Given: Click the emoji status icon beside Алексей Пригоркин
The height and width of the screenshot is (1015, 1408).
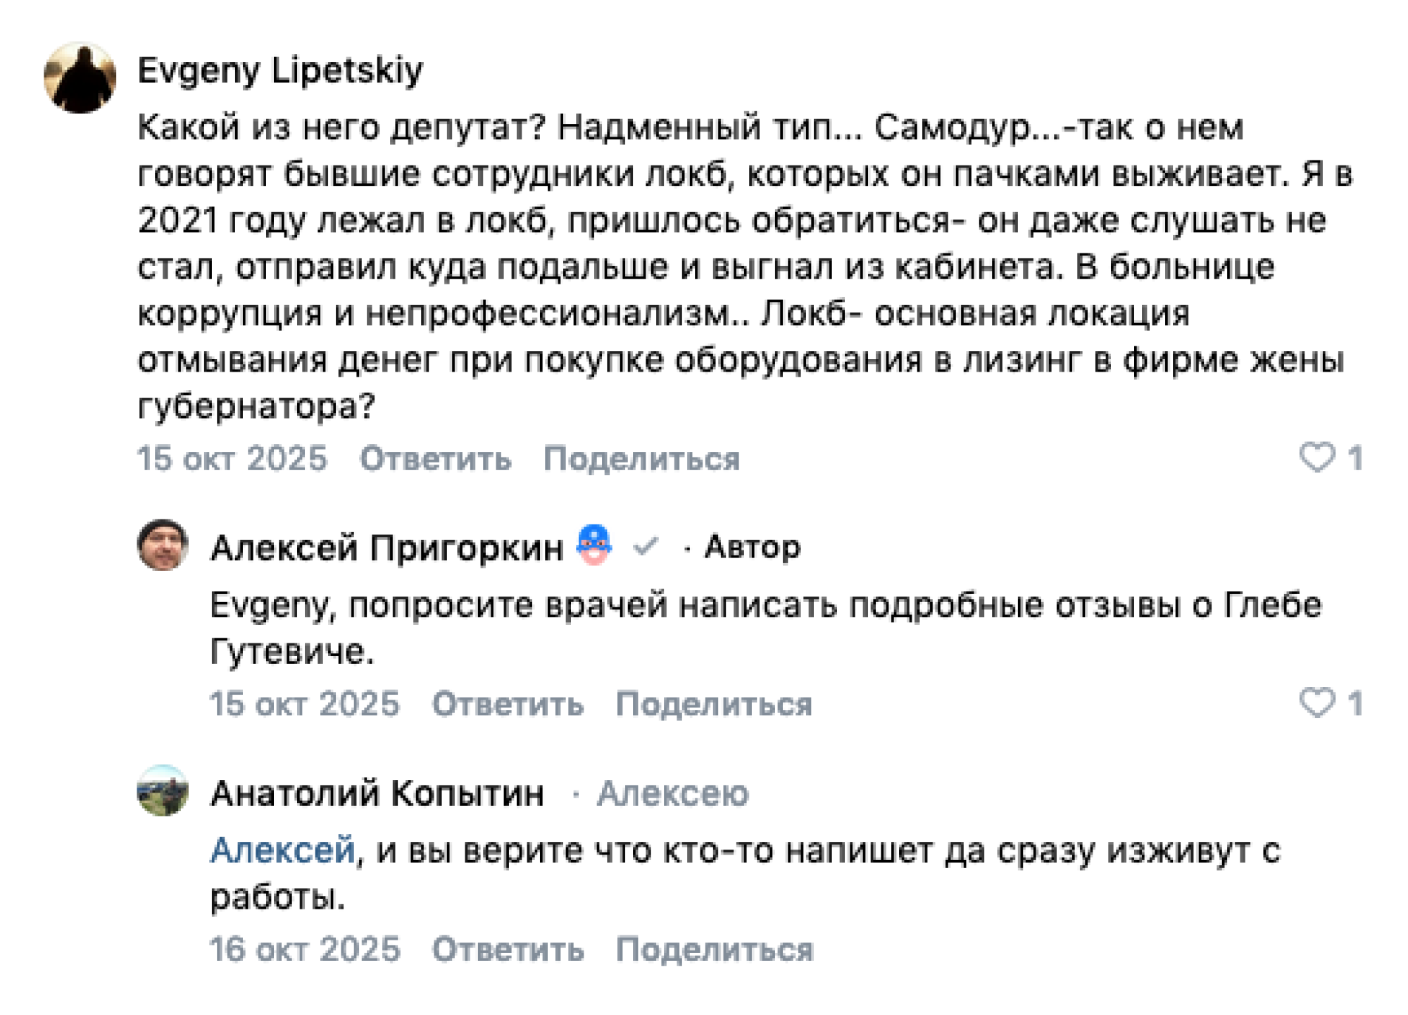Looking at the screenshot, I should click(x=593, y=546).
